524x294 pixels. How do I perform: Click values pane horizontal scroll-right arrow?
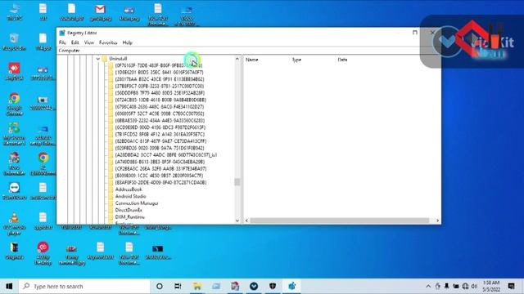[437, 220]
